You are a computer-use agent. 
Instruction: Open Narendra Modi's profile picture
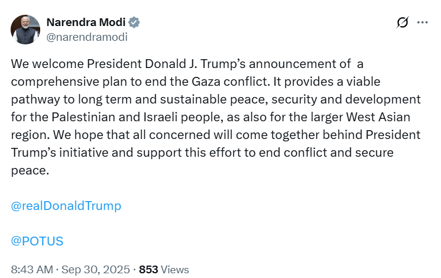point(25,30)
